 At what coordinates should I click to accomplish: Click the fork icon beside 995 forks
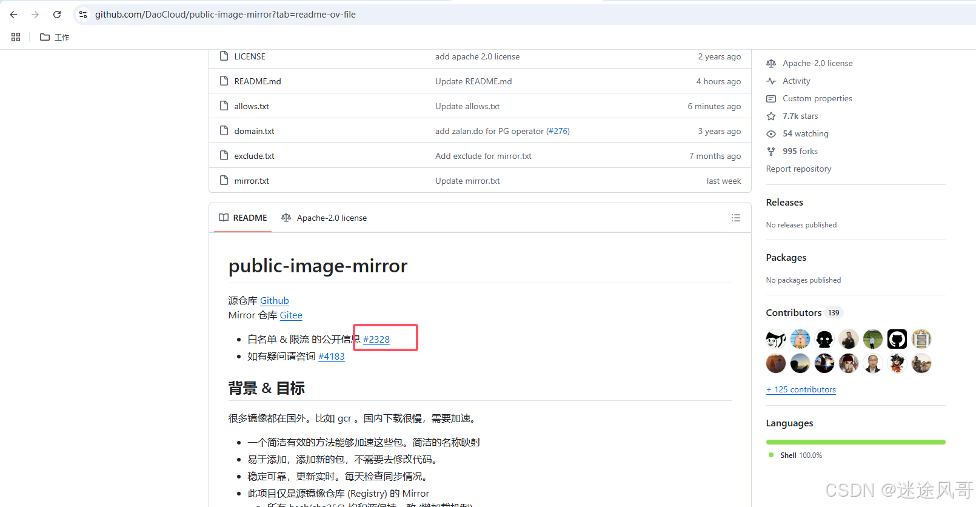(x=771, y=151)
